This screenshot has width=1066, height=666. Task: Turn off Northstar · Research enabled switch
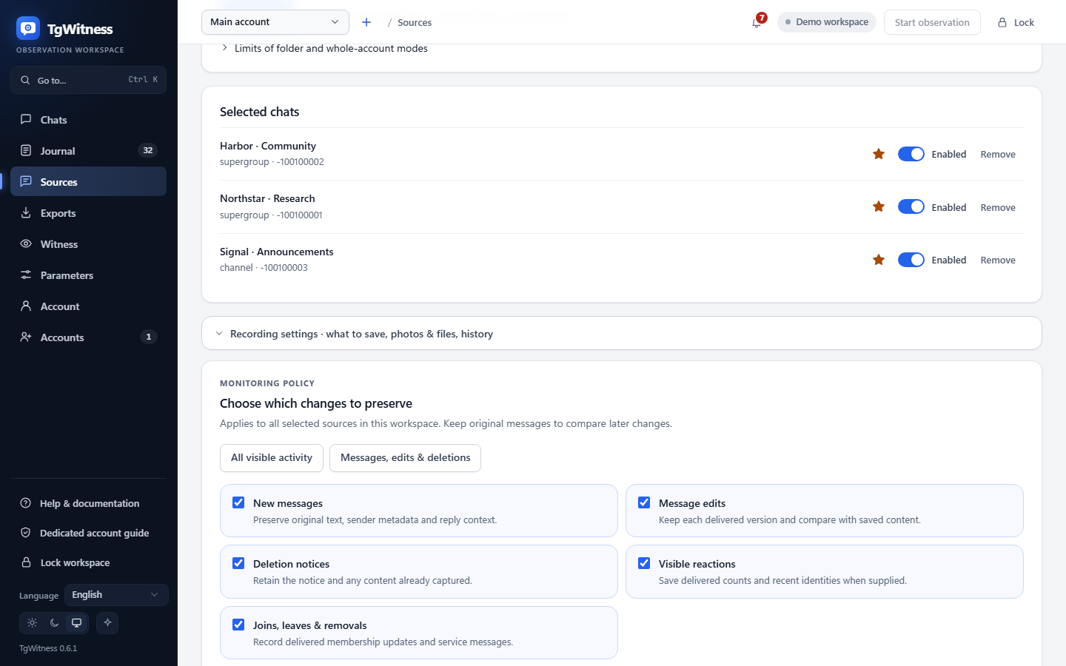point(911,206)
